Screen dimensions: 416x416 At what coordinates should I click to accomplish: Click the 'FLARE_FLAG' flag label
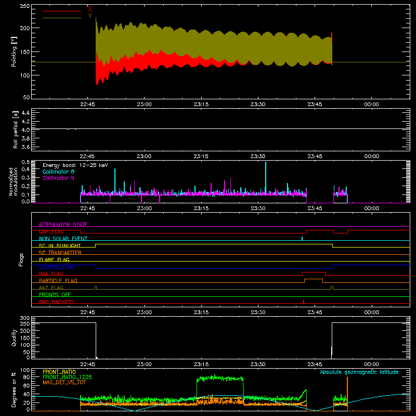click(54, 259)
